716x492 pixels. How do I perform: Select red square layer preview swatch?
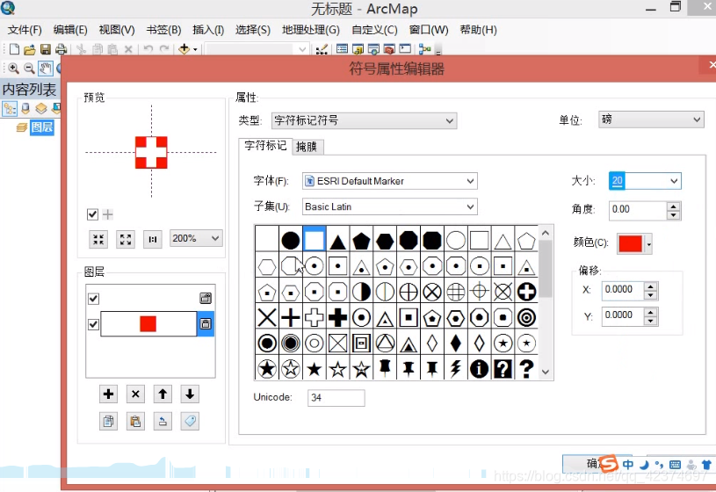click(x=148, y=324)
